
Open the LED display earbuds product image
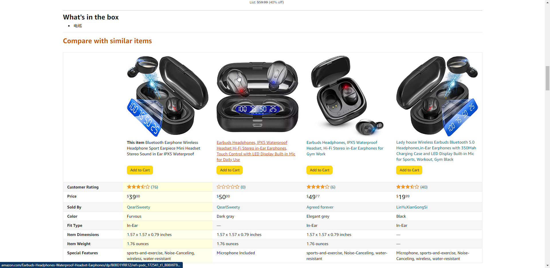258,96
